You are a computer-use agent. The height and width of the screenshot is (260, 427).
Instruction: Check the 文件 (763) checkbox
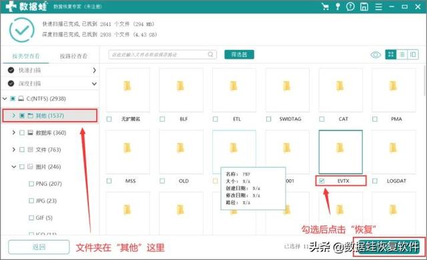tap(22, 150)
